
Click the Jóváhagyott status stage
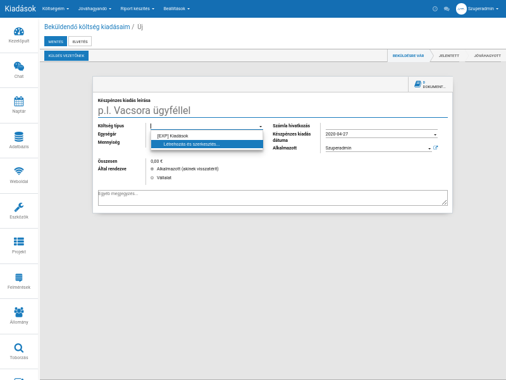point(487,56)
